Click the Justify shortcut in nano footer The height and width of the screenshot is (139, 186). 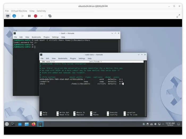112,115
